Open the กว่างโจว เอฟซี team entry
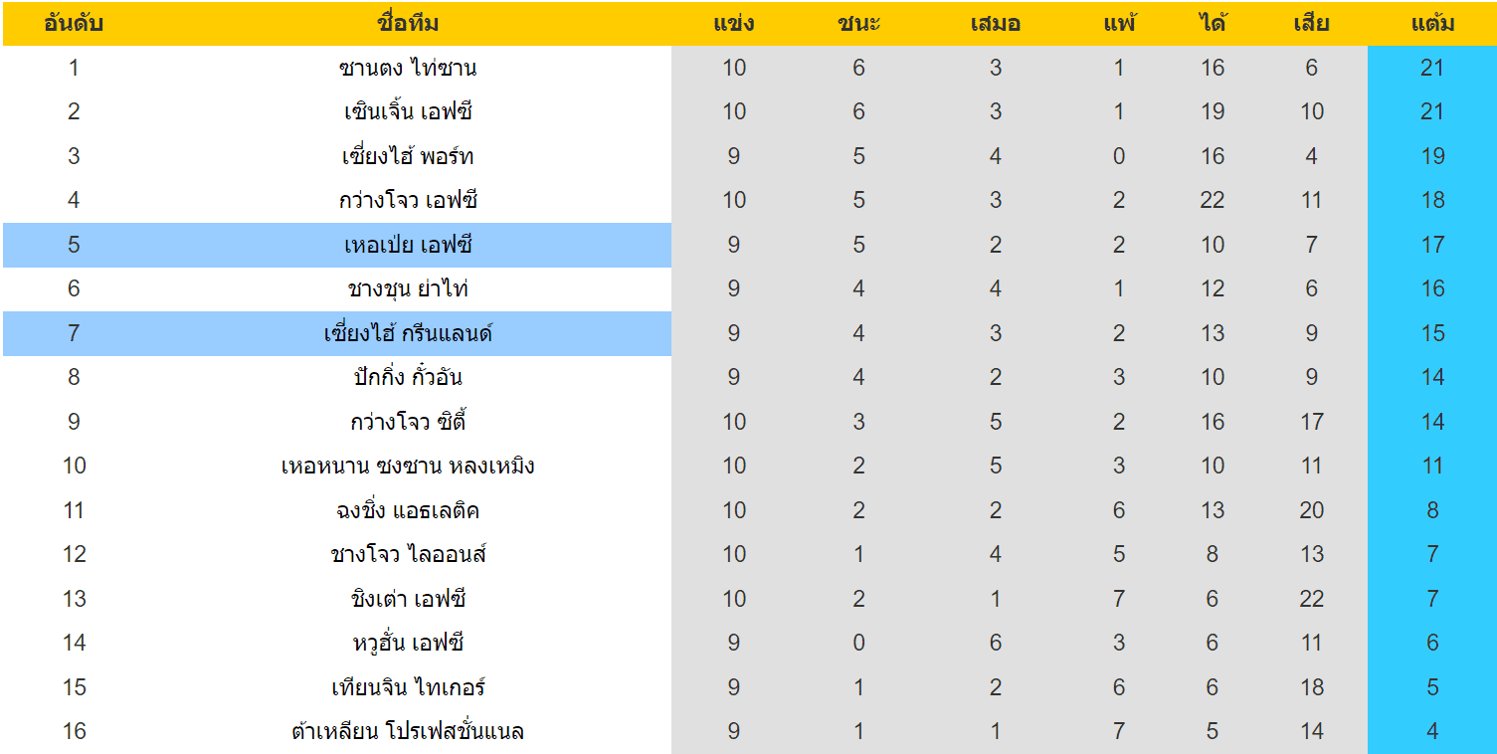1497x754 pixels. point(408,200)
